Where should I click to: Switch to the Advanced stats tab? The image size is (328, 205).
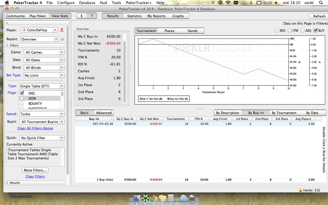[x=104, y=113]
